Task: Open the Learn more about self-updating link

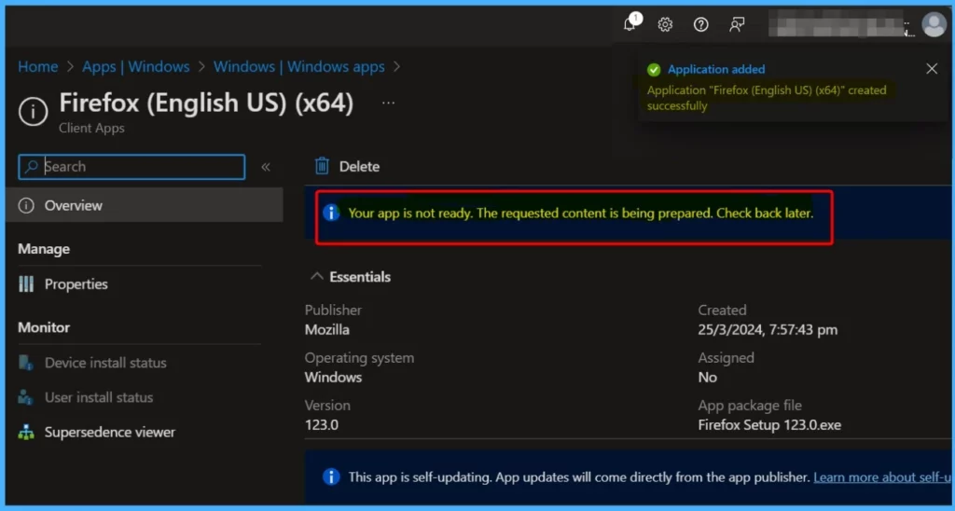Action: [x=883, y=476]
